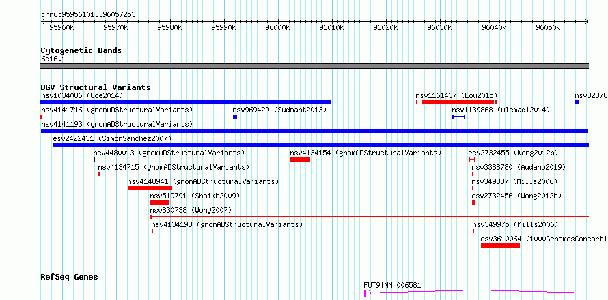Click the 96040k ruler tick label

tap(494, 28)
